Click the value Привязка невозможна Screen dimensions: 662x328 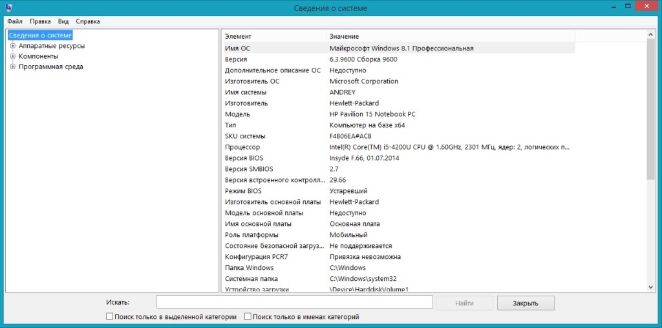(365, 257)
